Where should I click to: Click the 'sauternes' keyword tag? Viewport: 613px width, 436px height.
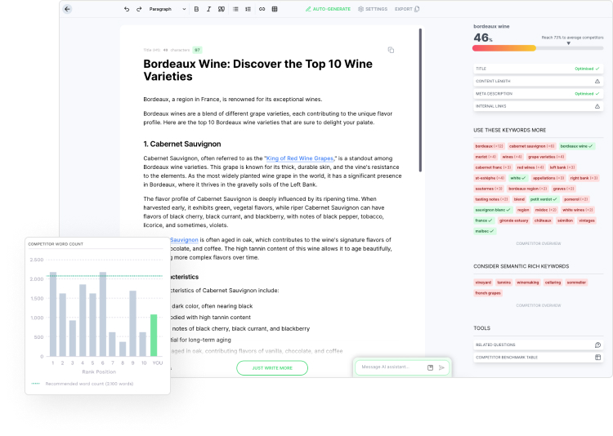click(489, 189)
